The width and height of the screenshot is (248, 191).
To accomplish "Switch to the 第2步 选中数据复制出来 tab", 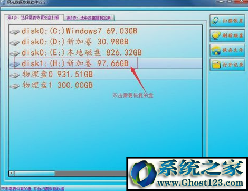I will point(89,18).
